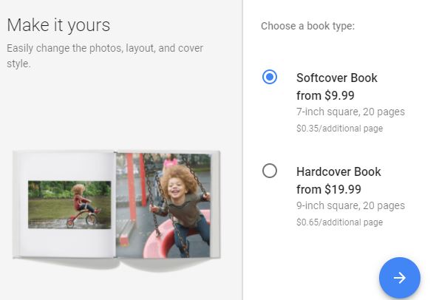
Task: Click the "from $9.99" price text
Action: point(325,95)
